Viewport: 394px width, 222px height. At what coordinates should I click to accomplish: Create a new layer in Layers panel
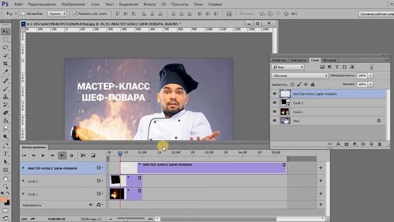[371, 144]
